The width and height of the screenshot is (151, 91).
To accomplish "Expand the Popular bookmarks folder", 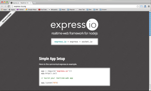I will coord(71,9).
